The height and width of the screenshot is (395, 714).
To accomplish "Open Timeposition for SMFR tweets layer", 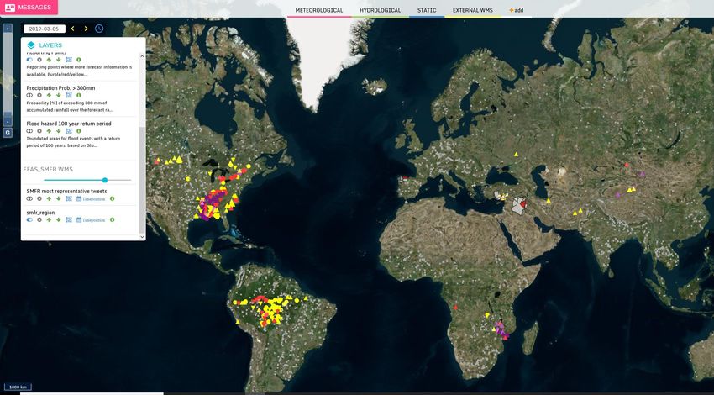I will (91, 199).
